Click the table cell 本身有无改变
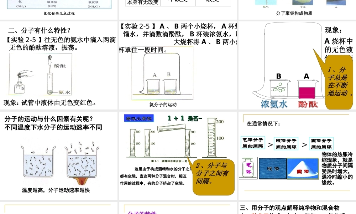The image size is (356, 214). [x=143, y=3]
